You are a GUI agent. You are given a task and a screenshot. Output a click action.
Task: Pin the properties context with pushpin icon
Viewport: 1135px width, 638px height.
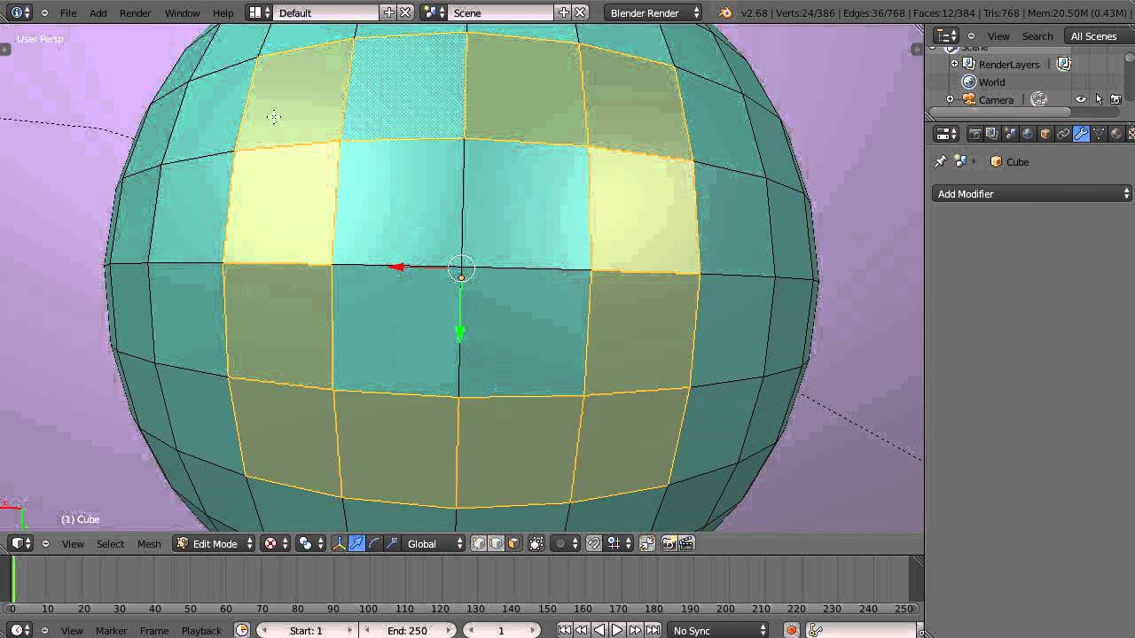pyautogui.click(x=941, y=161)
